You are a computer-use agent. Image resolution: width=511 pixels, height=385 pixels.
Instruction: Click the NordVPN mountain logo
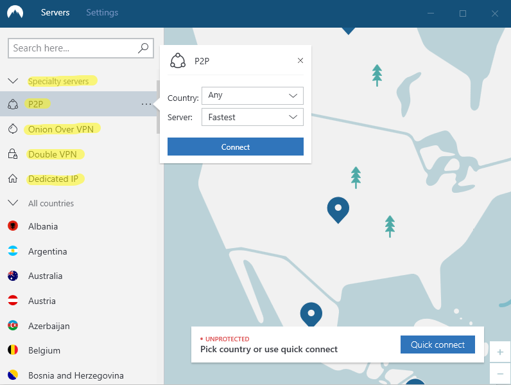pyautogui.click(x=15, y=12)
